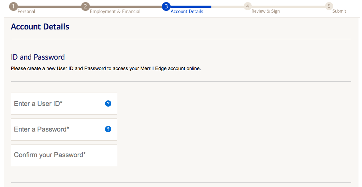362x187 pixels.
Task: Jump to the Review & Sign step
Action: (265, 12)
